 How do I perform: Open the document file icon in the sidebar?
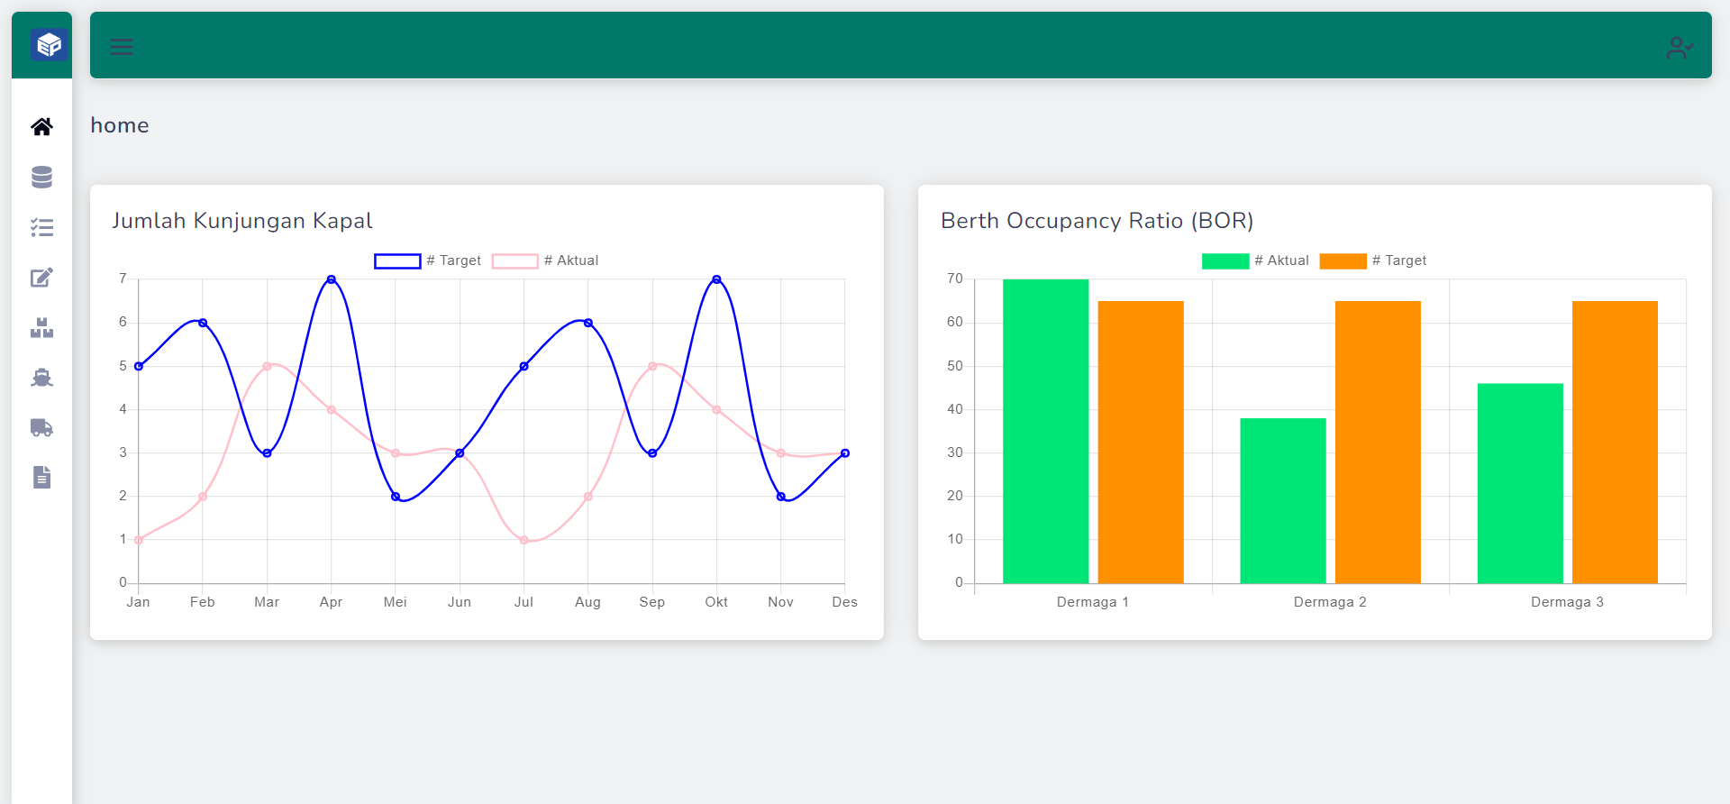point(41,477)
